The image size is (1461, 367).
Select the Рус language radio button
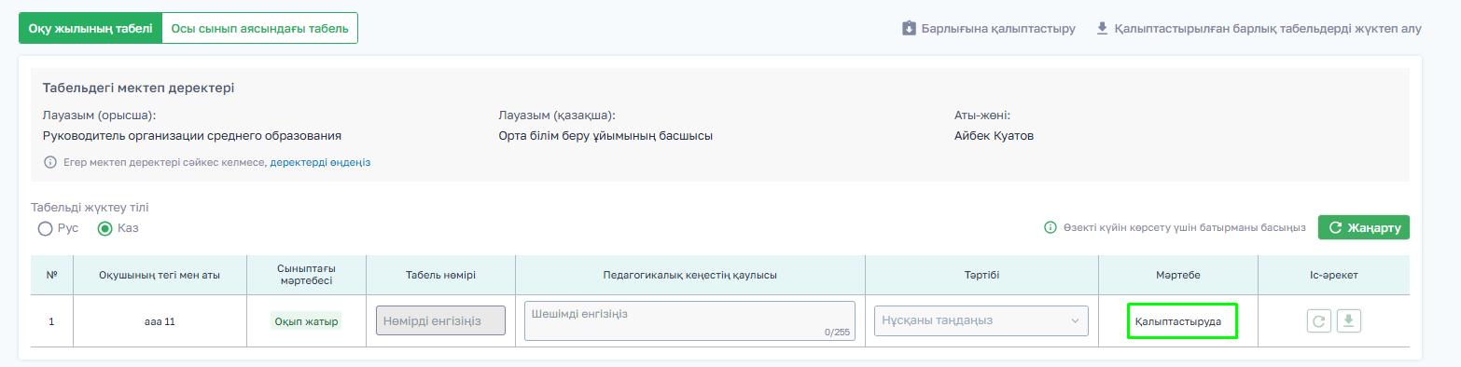tap(44, 228)
